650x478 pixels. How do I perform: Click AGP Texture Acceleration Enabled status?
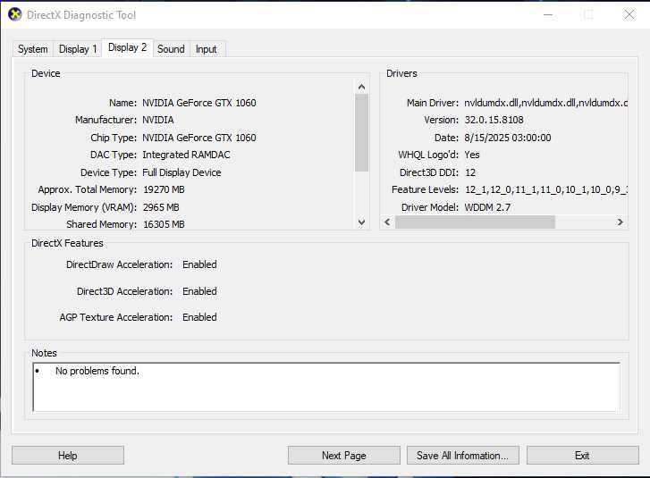pyautogui.click(x=199, y=317)
